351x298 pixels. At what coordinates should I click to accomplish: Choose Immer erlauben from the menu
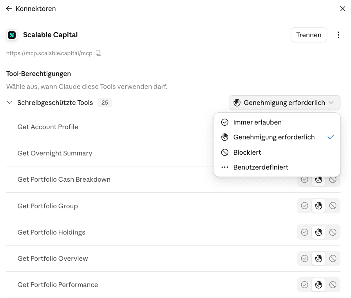pos(277,122)
